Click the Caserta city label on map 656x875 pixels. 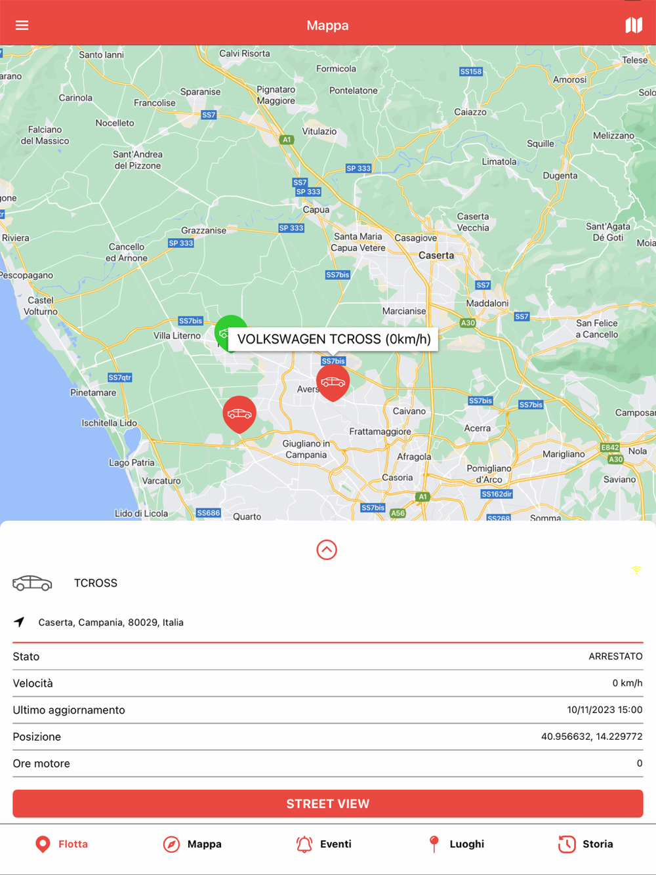coord(436,255)
